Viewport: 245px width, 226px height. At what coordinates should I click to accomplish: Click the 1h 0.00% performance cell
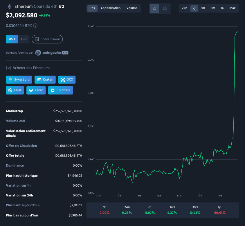pyautogui.click(x=105, y=210)
